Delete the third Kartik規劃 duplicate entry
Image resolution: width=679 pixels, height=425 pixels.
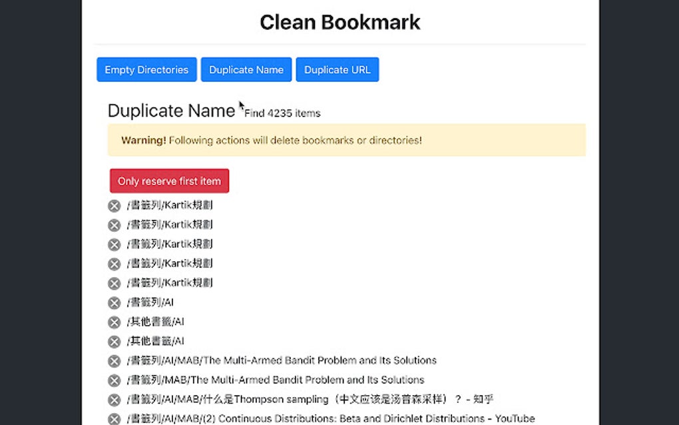(x=113, y=244)
